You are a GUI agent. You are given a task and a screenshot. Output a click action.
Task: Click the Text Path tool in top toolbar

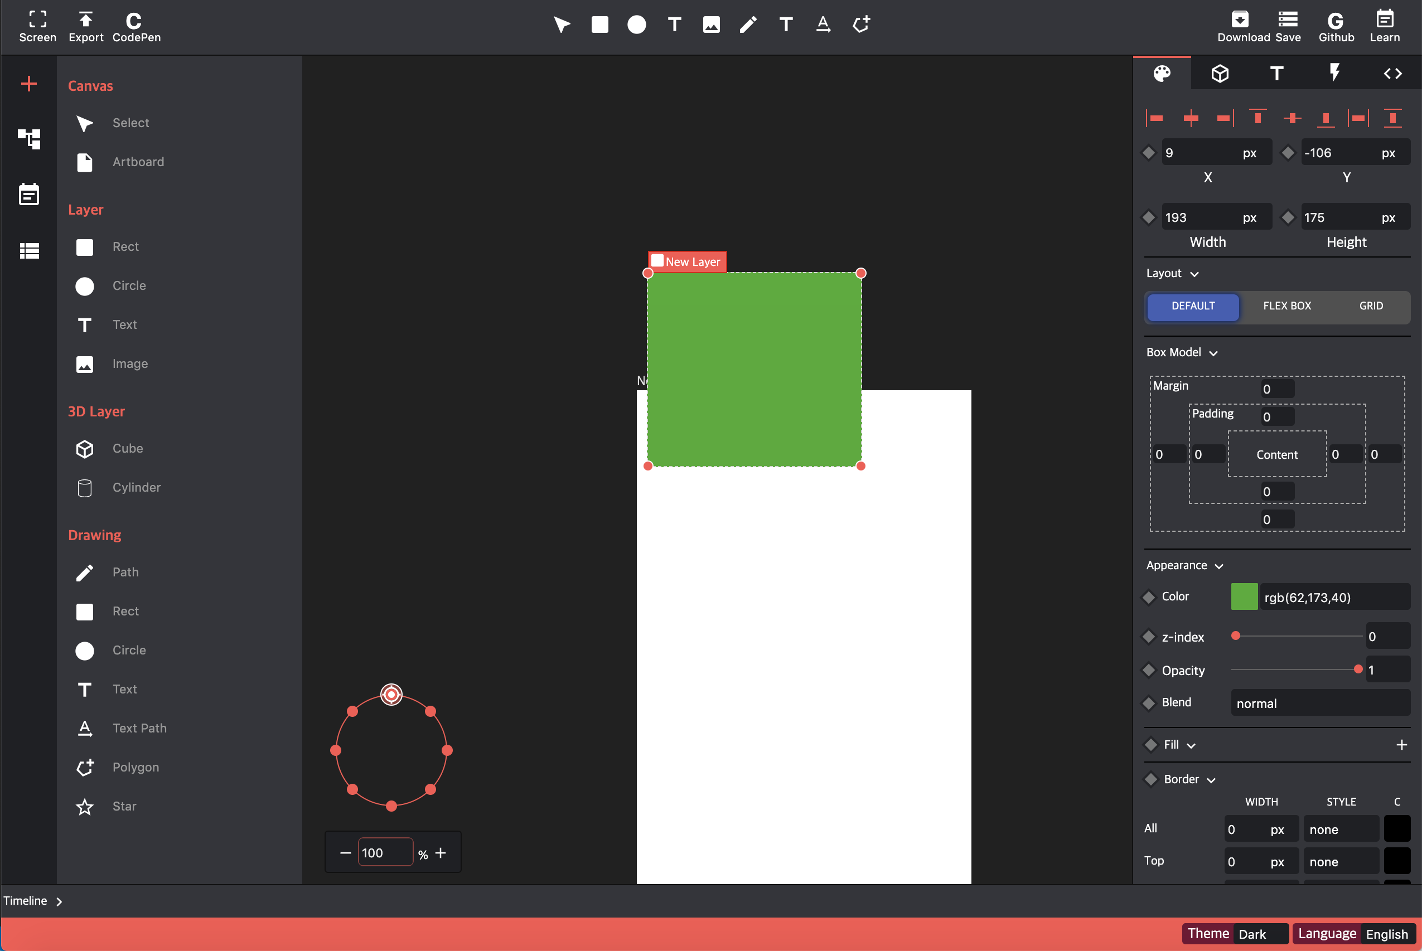(823, 25)
